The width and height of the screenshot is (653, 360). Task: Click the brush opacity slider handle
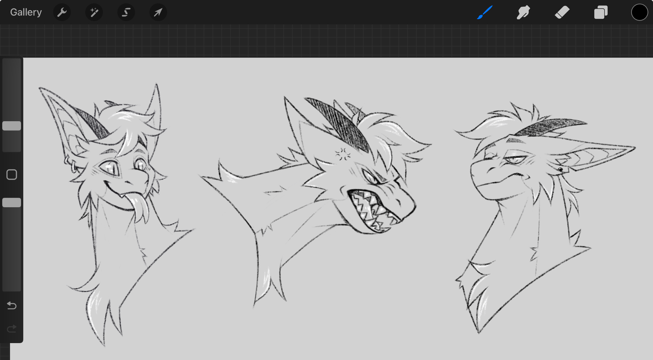click(x=12, y=203)
